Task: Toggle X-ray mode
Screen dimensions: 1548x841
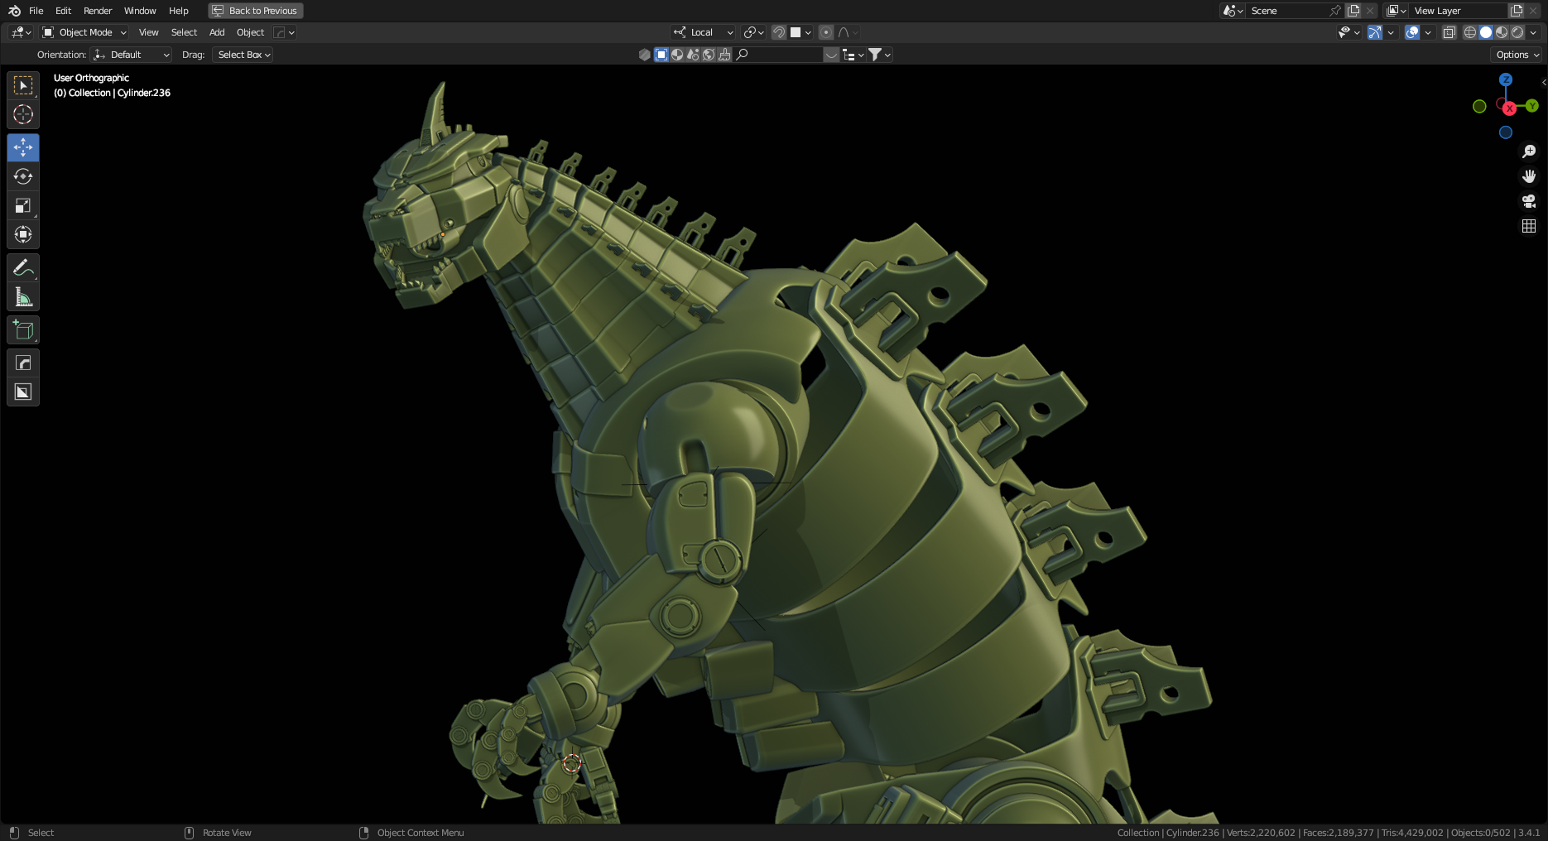Action: pos(1449,32)
